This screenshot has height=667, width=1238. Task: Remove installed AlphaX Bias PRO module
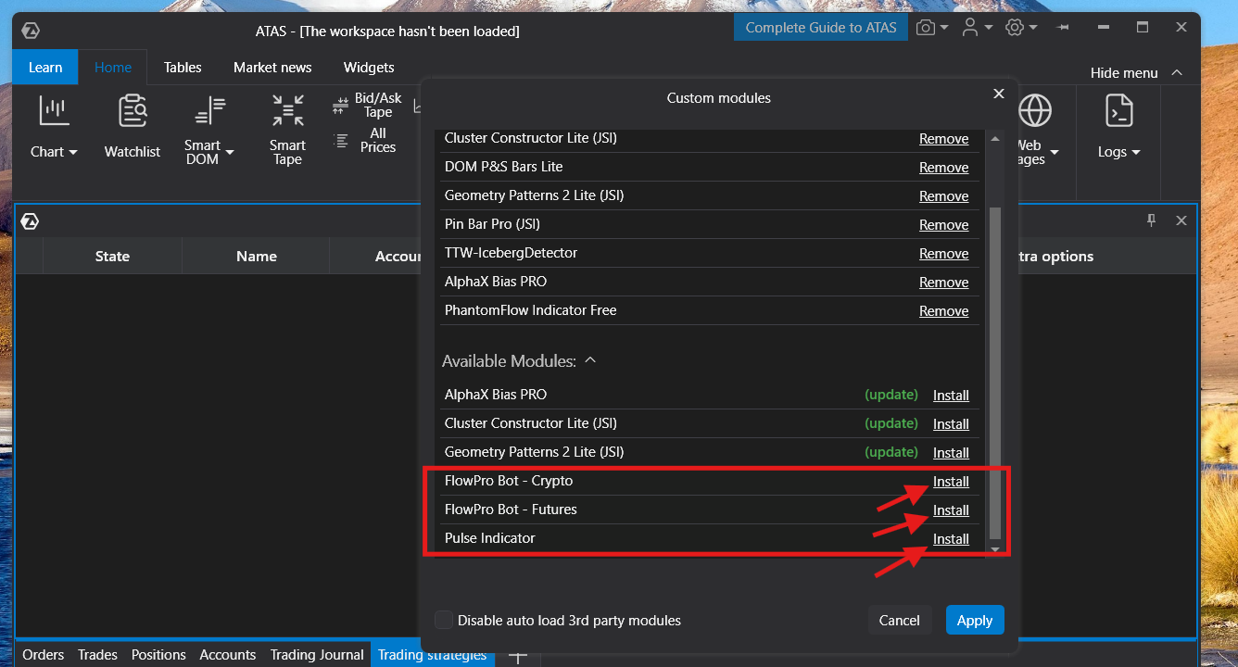(943, 283)
